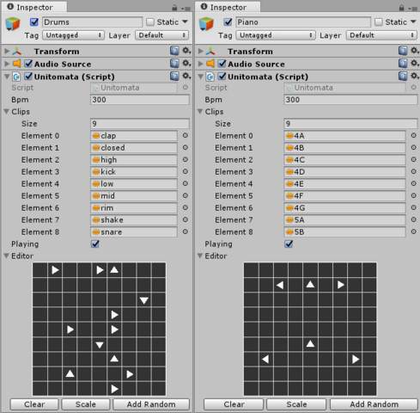Open help for Piano Unitomata script
This screenshot has height=413, width=420.
pyautogui.click(x=403, y=76)
